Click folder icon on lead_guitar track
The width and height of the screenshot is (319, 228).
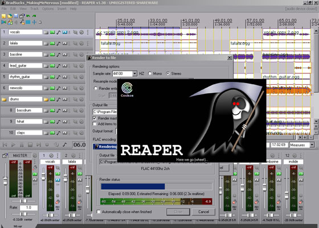46,66
